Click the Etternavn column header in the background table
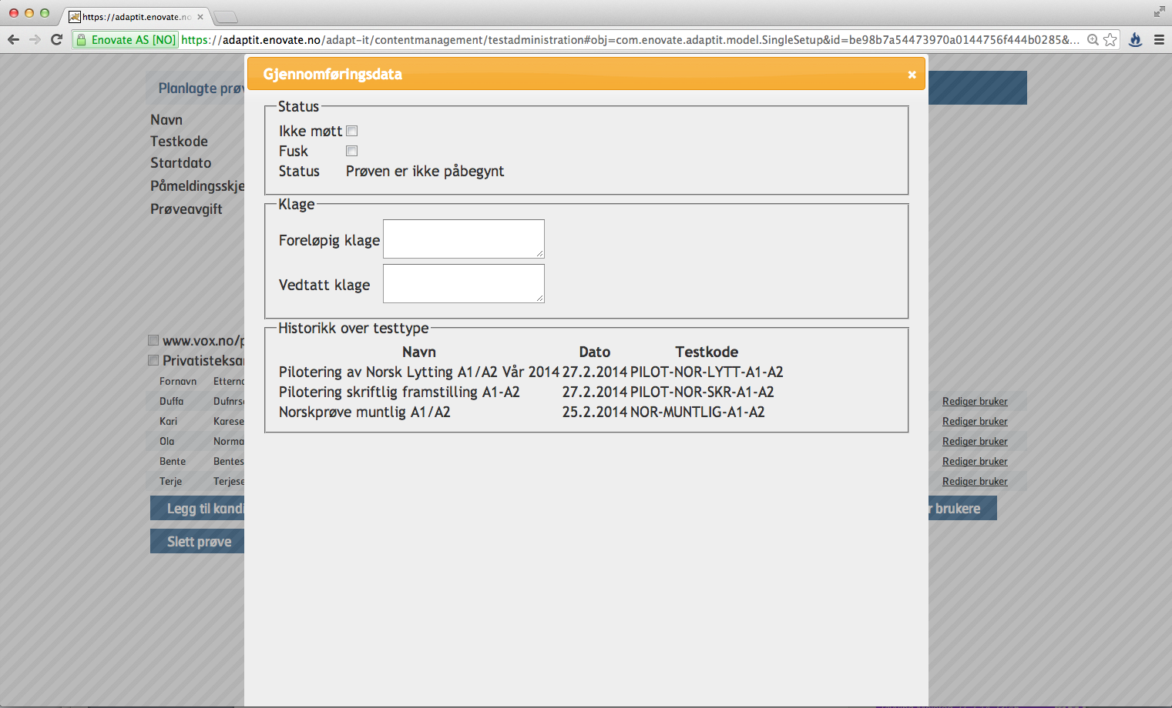 tap(229, 382)
